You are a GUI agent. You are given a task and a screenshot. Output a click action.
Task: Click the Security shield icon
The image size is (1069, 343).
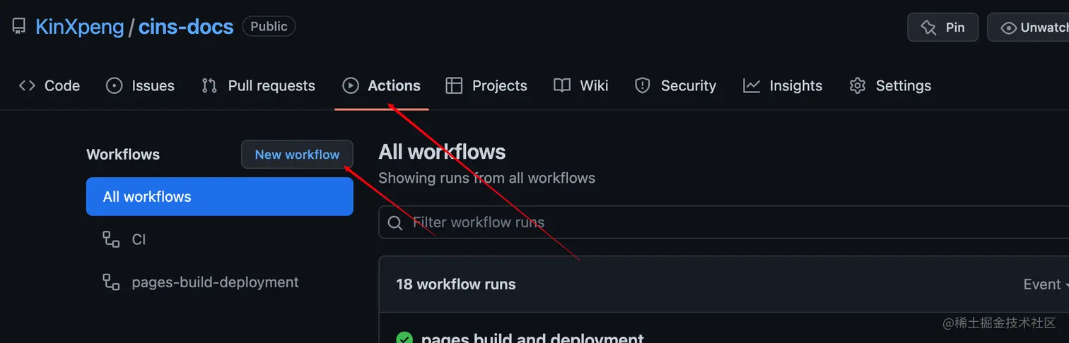(x=642, y=85)
